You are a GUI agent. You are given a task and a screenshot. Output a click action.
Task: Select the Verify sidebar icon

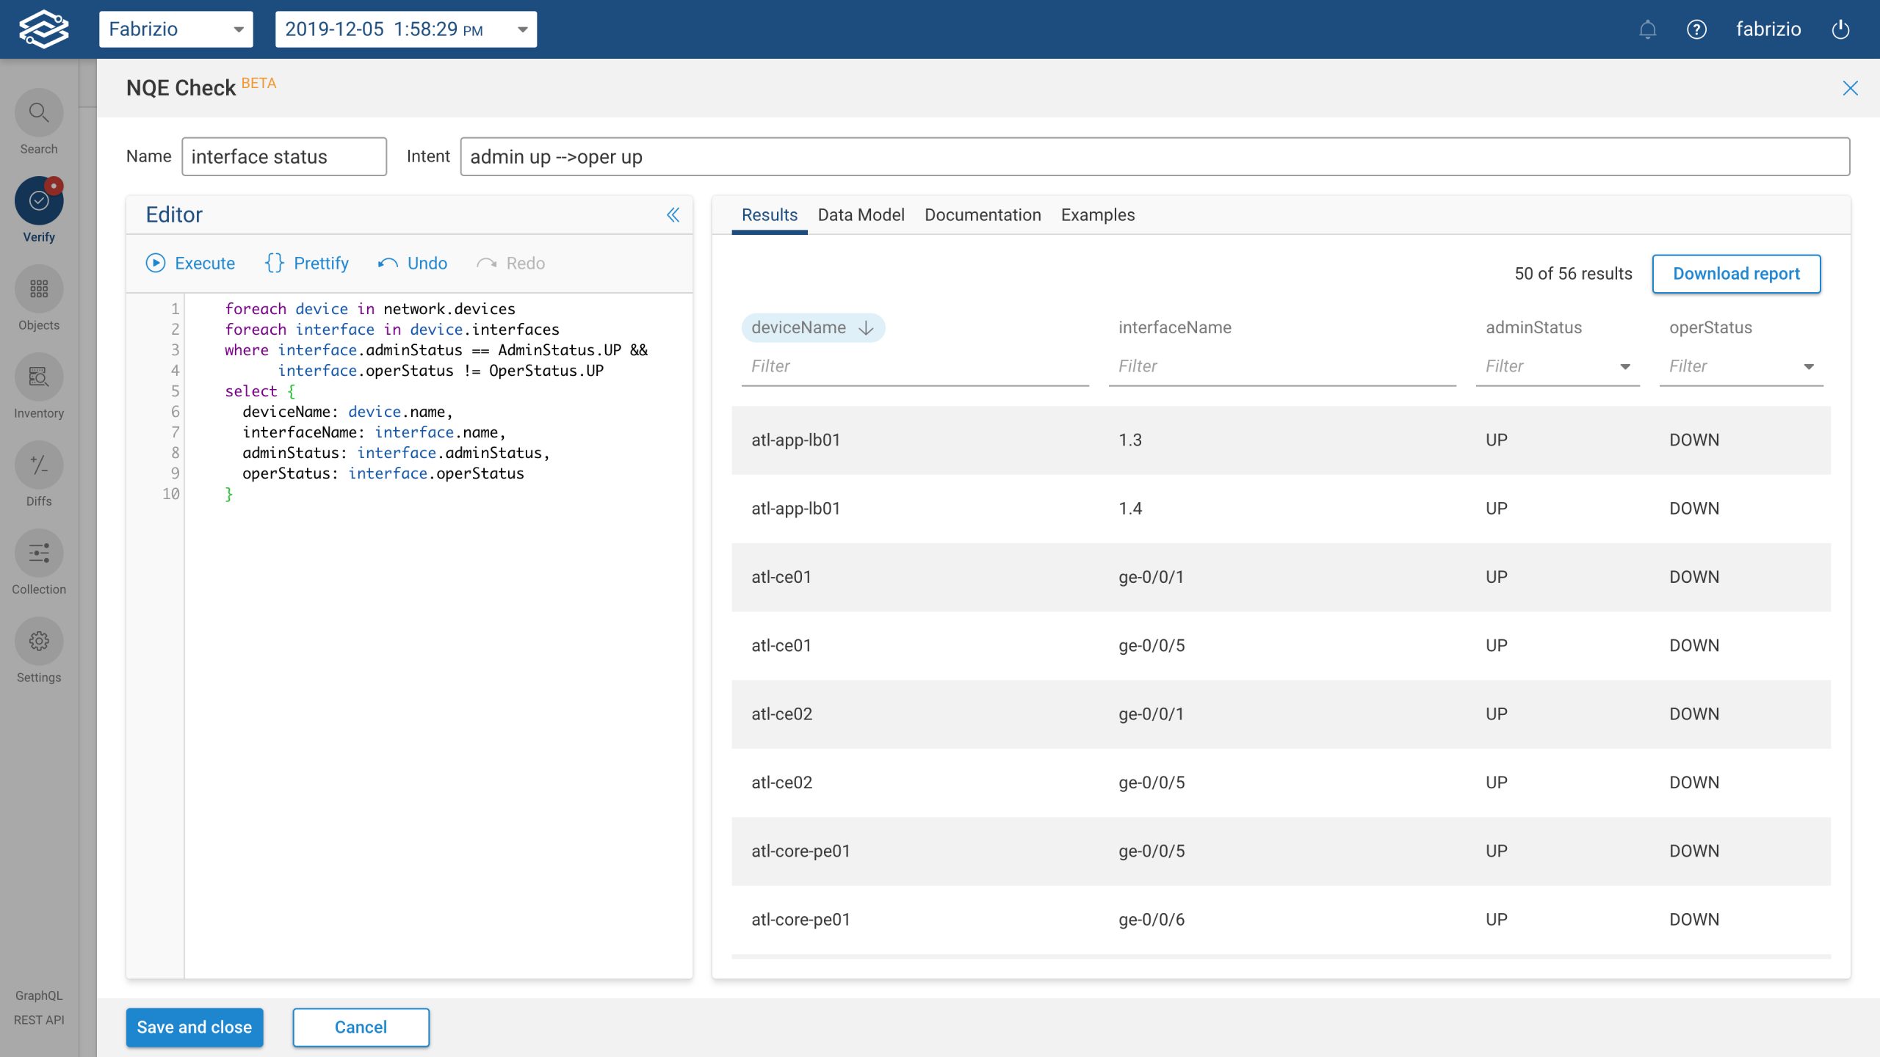click(x=38, y=200)
